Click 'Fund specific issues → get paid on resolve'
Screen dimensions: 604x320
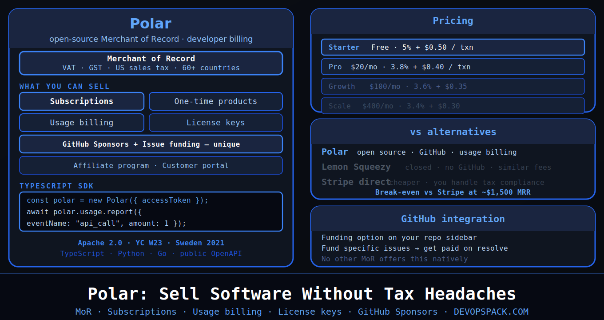pyautogui.click(x=415, y=248)
